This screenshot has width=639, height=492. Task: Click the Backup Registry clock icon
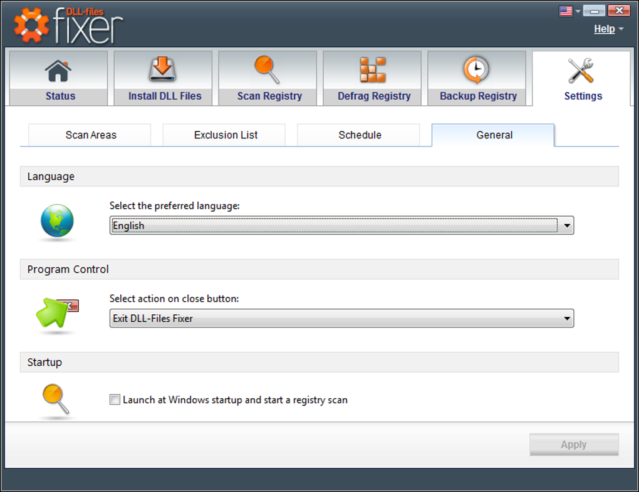(x=476, y=69)
